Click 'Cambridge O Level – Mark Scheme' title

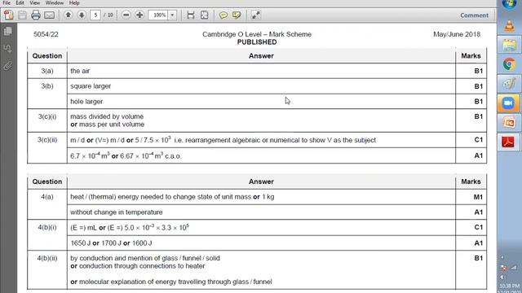tap(257, 34)
